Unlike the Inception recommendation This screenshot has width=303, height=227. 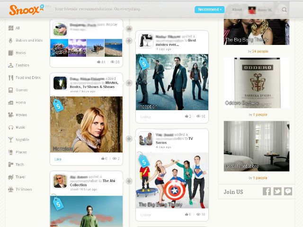point(145,117)
